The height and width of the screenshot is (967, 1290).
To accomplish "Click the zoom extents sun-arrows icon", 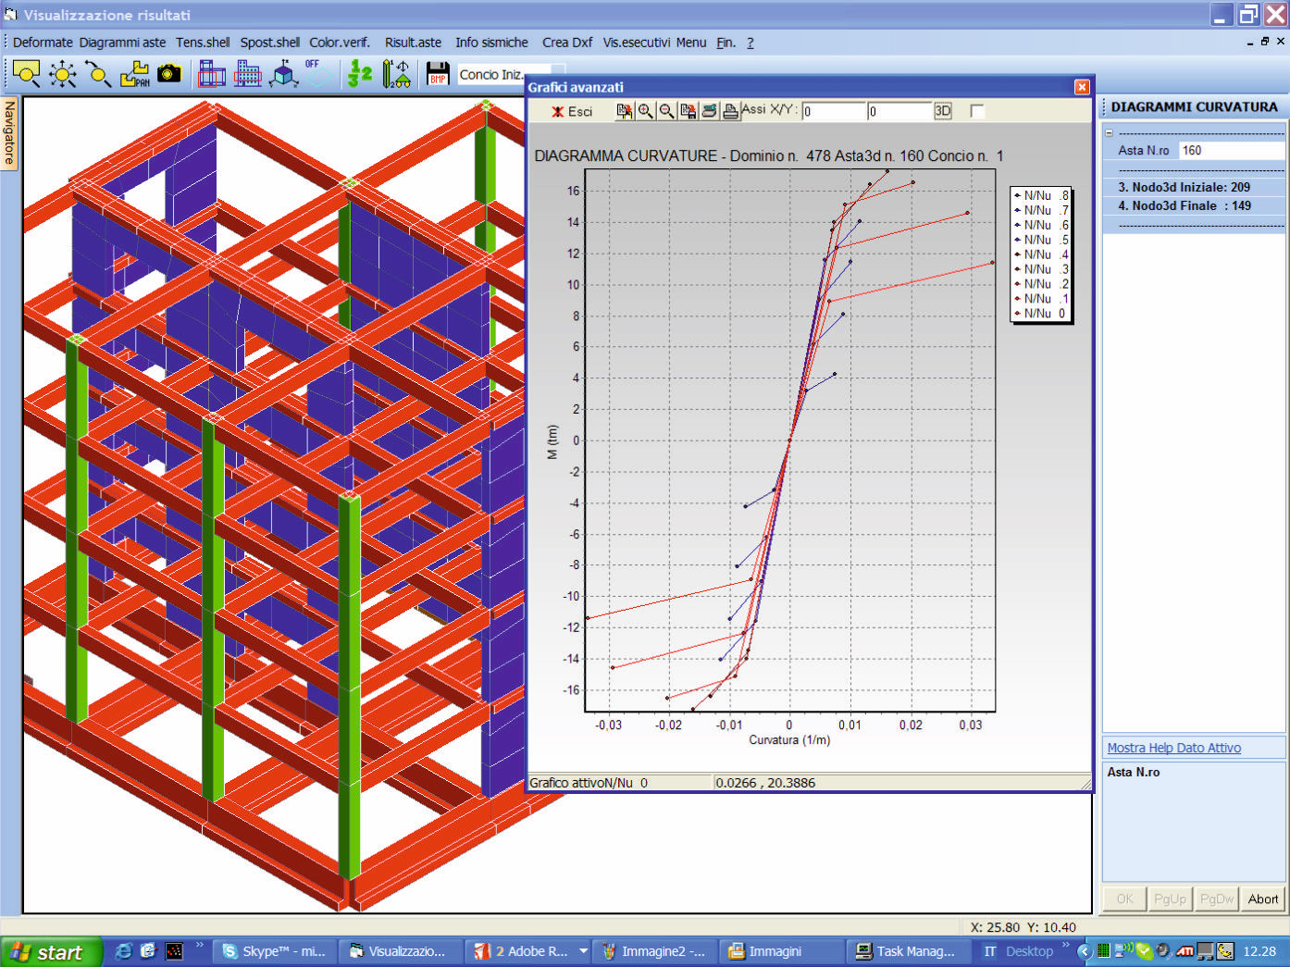I will 63,74.
